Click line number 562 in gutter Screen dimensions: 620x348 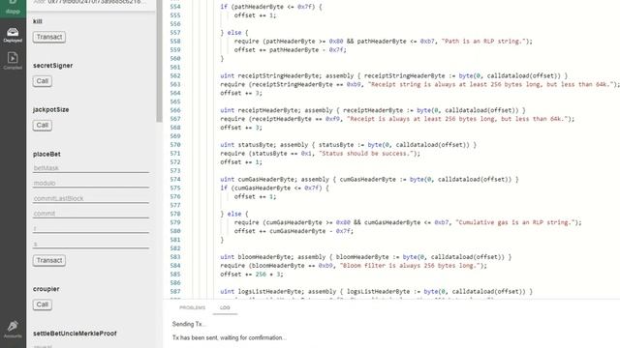coord(175,75)
